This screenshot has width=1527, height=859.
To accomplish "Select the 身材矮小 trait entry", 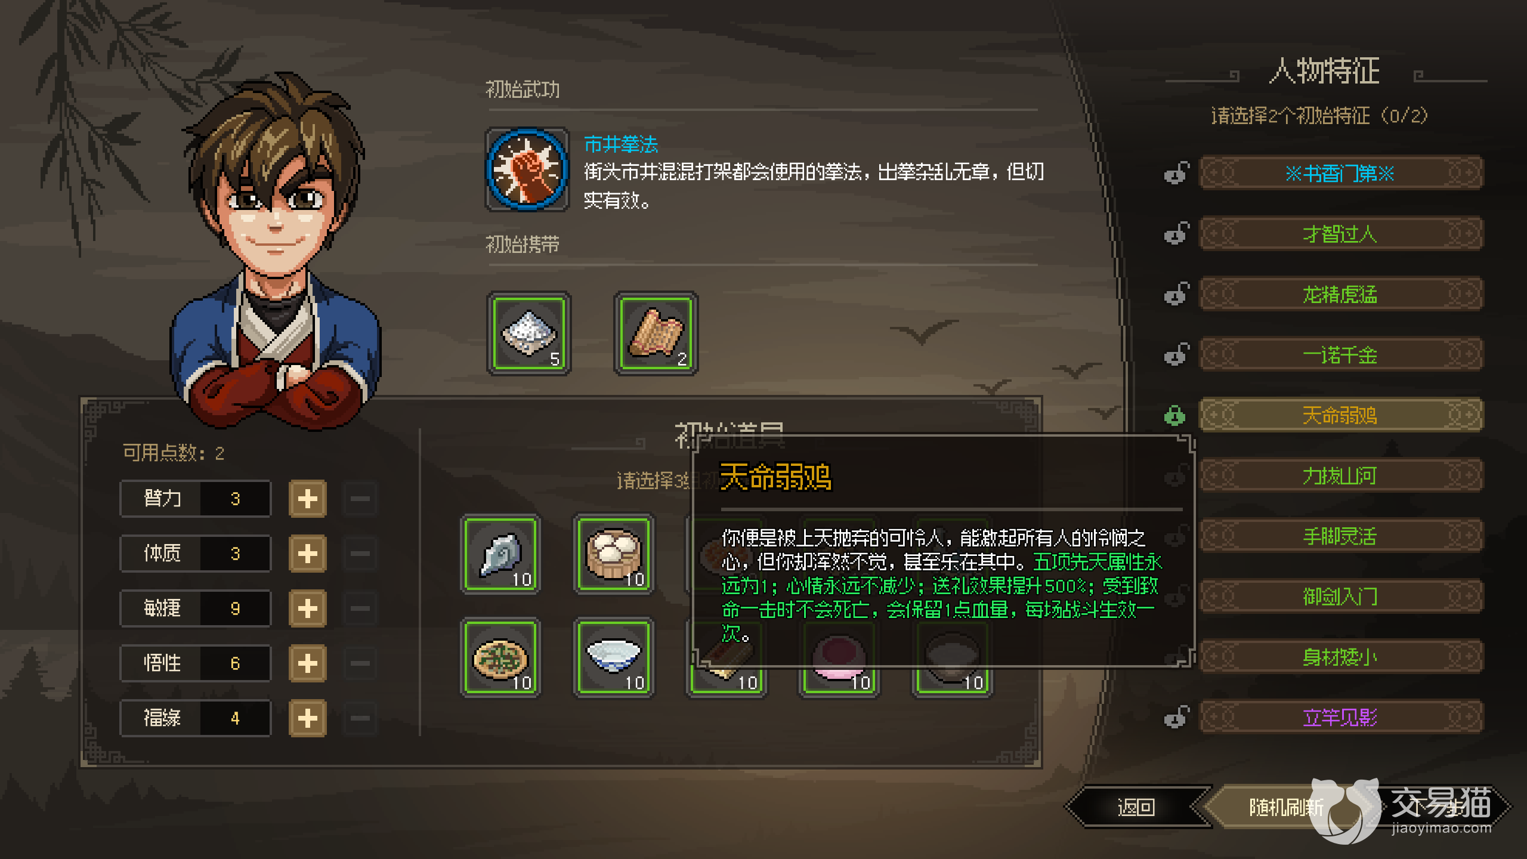I will click(1341, 657).
